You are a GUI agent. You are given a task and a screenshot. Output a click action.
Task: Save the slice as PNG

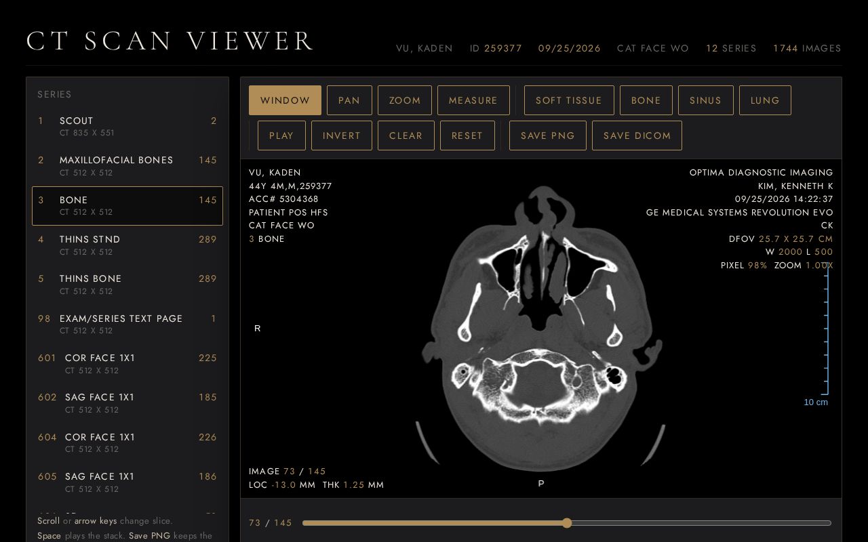[548, 135]
